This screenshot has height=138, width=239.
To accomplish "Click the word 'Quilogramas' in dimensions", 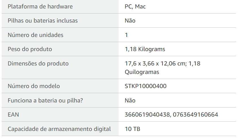I will (142, 72).
